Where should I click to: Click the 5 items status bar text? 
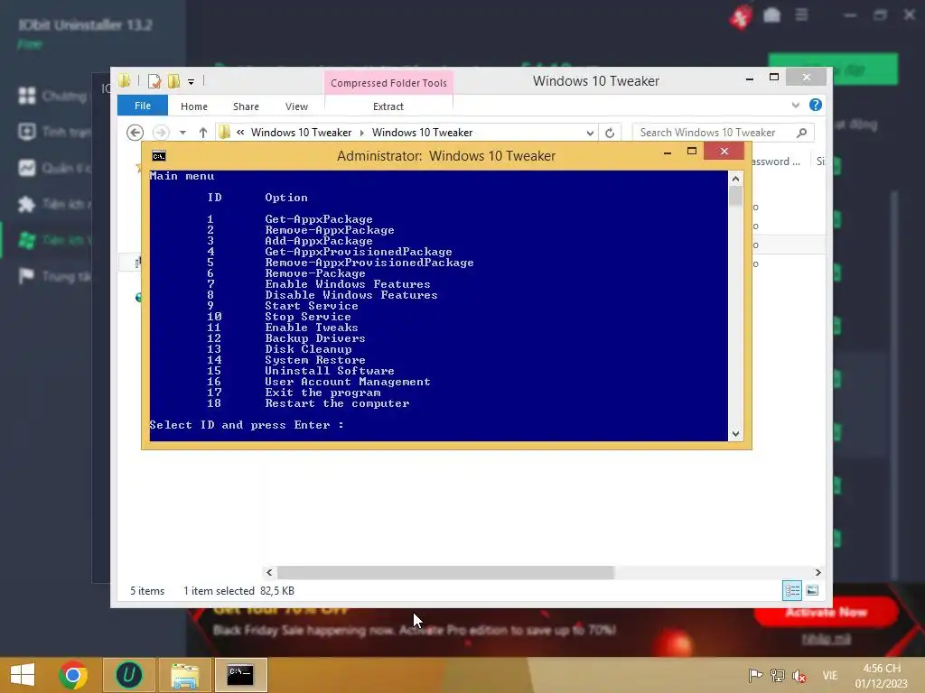click(147, 590)
